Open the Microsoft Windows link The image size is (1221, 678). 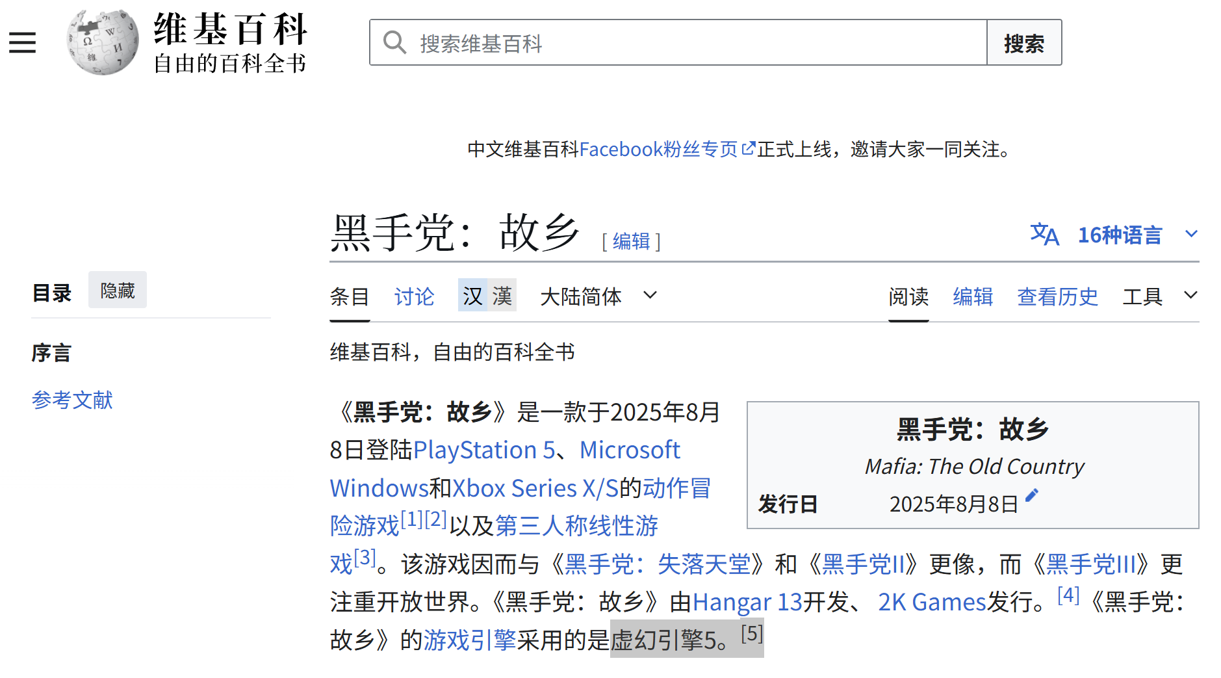pos(630,450)
